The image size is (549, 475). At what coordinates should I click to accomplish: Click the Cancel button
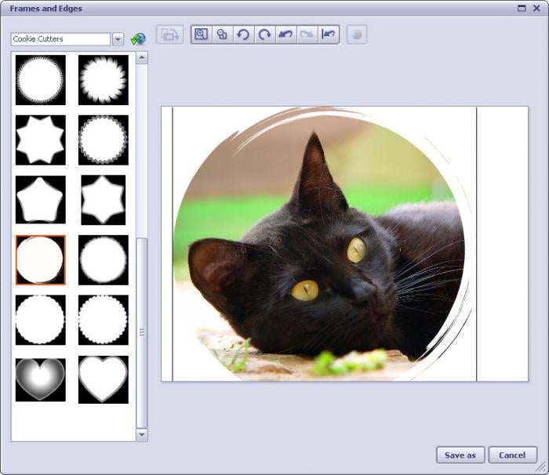tap(513, 455)
